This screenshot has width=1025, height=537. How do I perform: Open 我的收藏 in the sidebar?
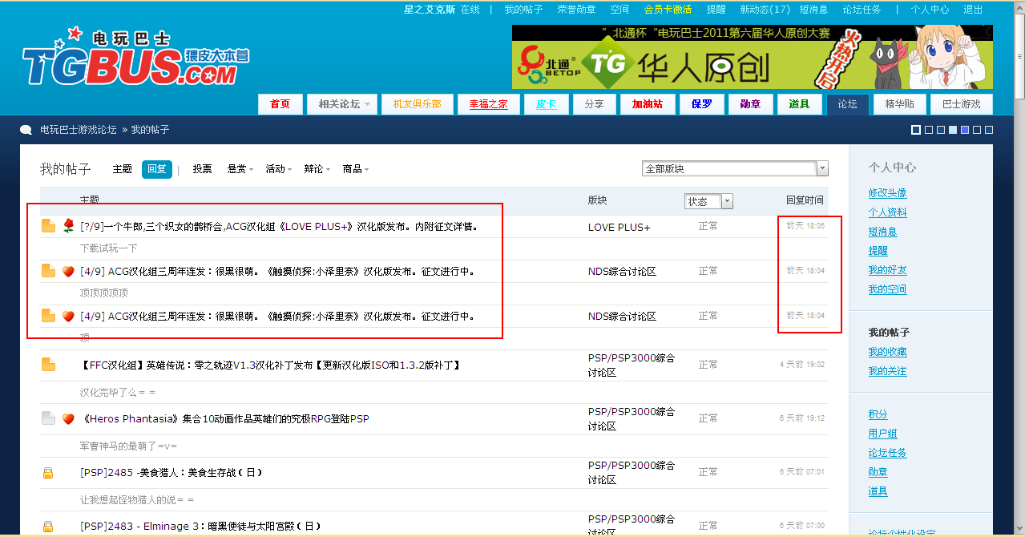tap(888, 352)
